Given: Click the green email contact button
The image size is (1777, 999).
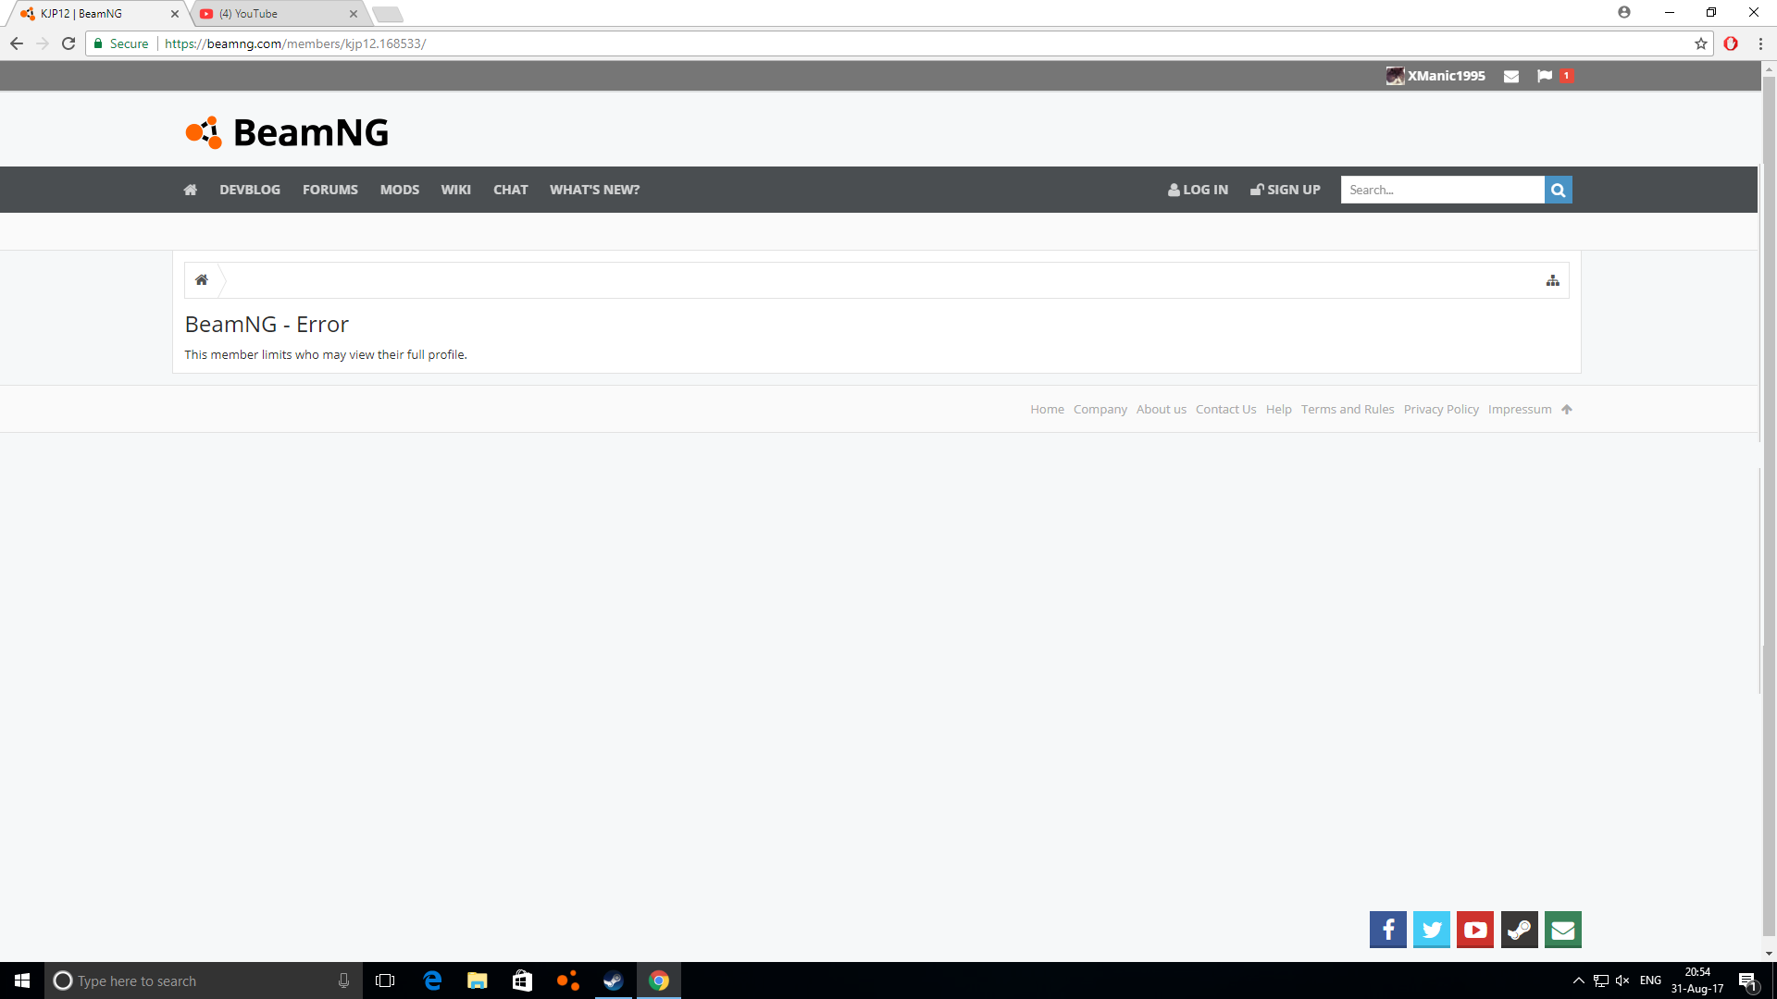Looking at the screenshot, I should pos(1563,930).
